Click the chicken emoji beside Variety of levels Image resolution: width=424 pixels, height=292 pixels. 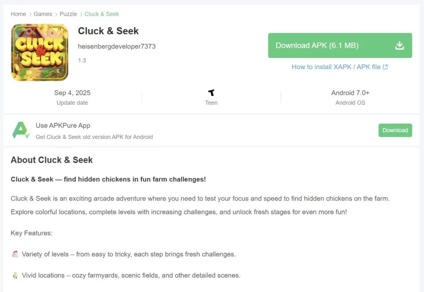(15, 254)
